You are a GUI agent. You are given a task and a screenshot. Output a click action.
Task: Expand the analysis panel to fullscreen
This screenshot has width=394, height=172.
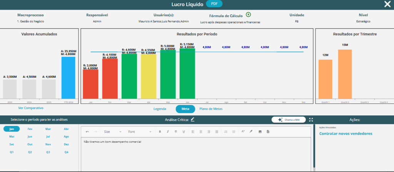click(x=311, y=120)
